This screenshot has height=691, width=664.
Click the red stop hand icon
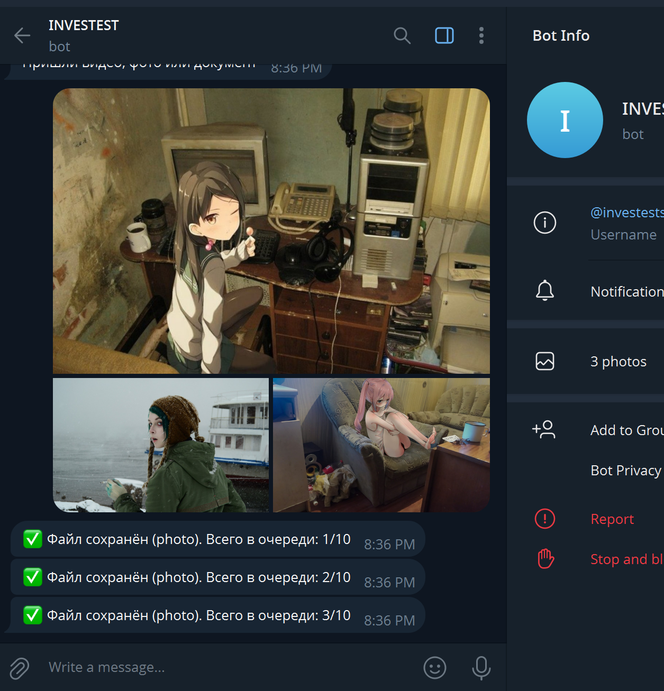pos(545,558)
